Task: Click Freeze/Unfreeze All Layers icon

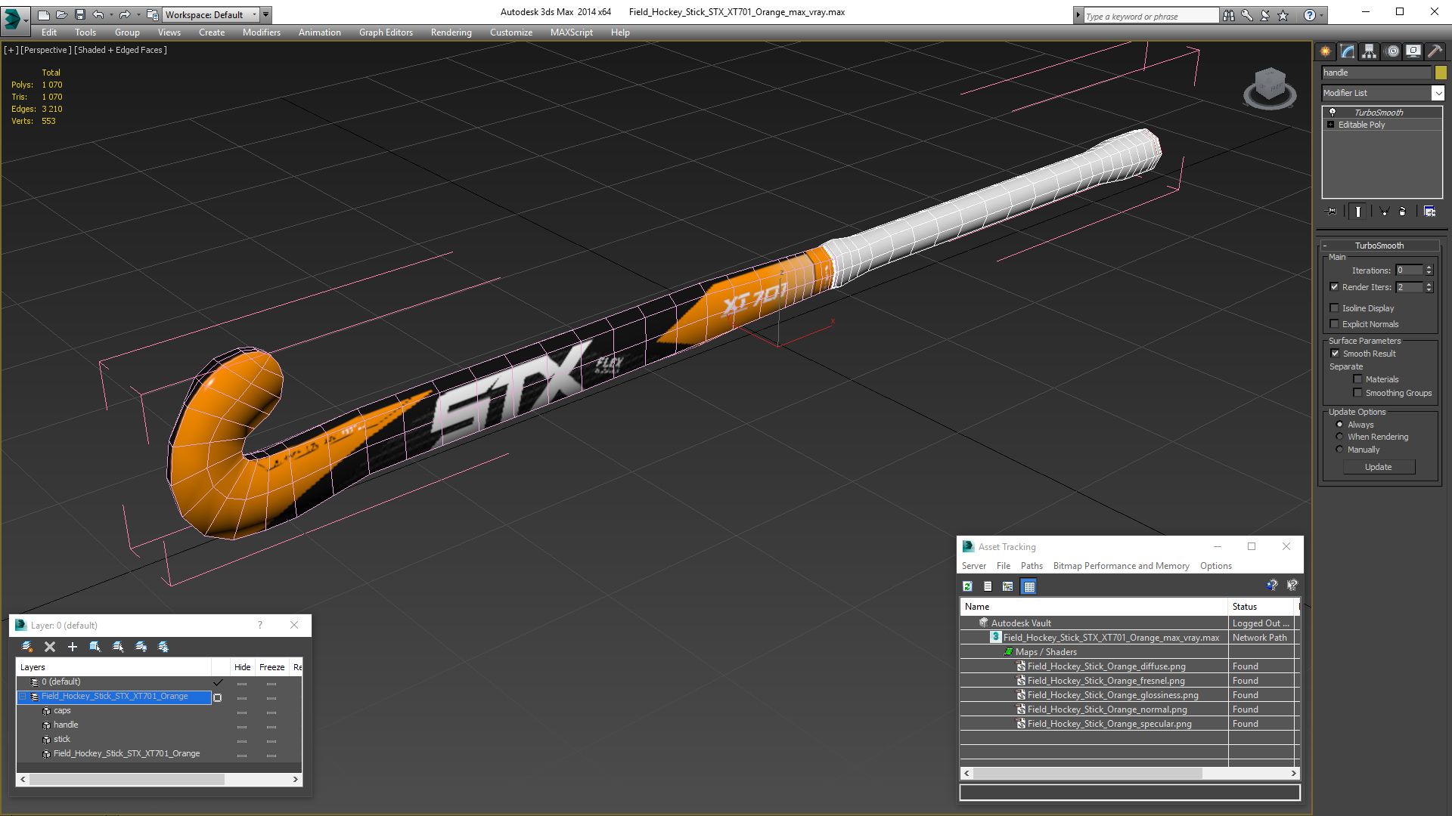Action: point(163,647)
